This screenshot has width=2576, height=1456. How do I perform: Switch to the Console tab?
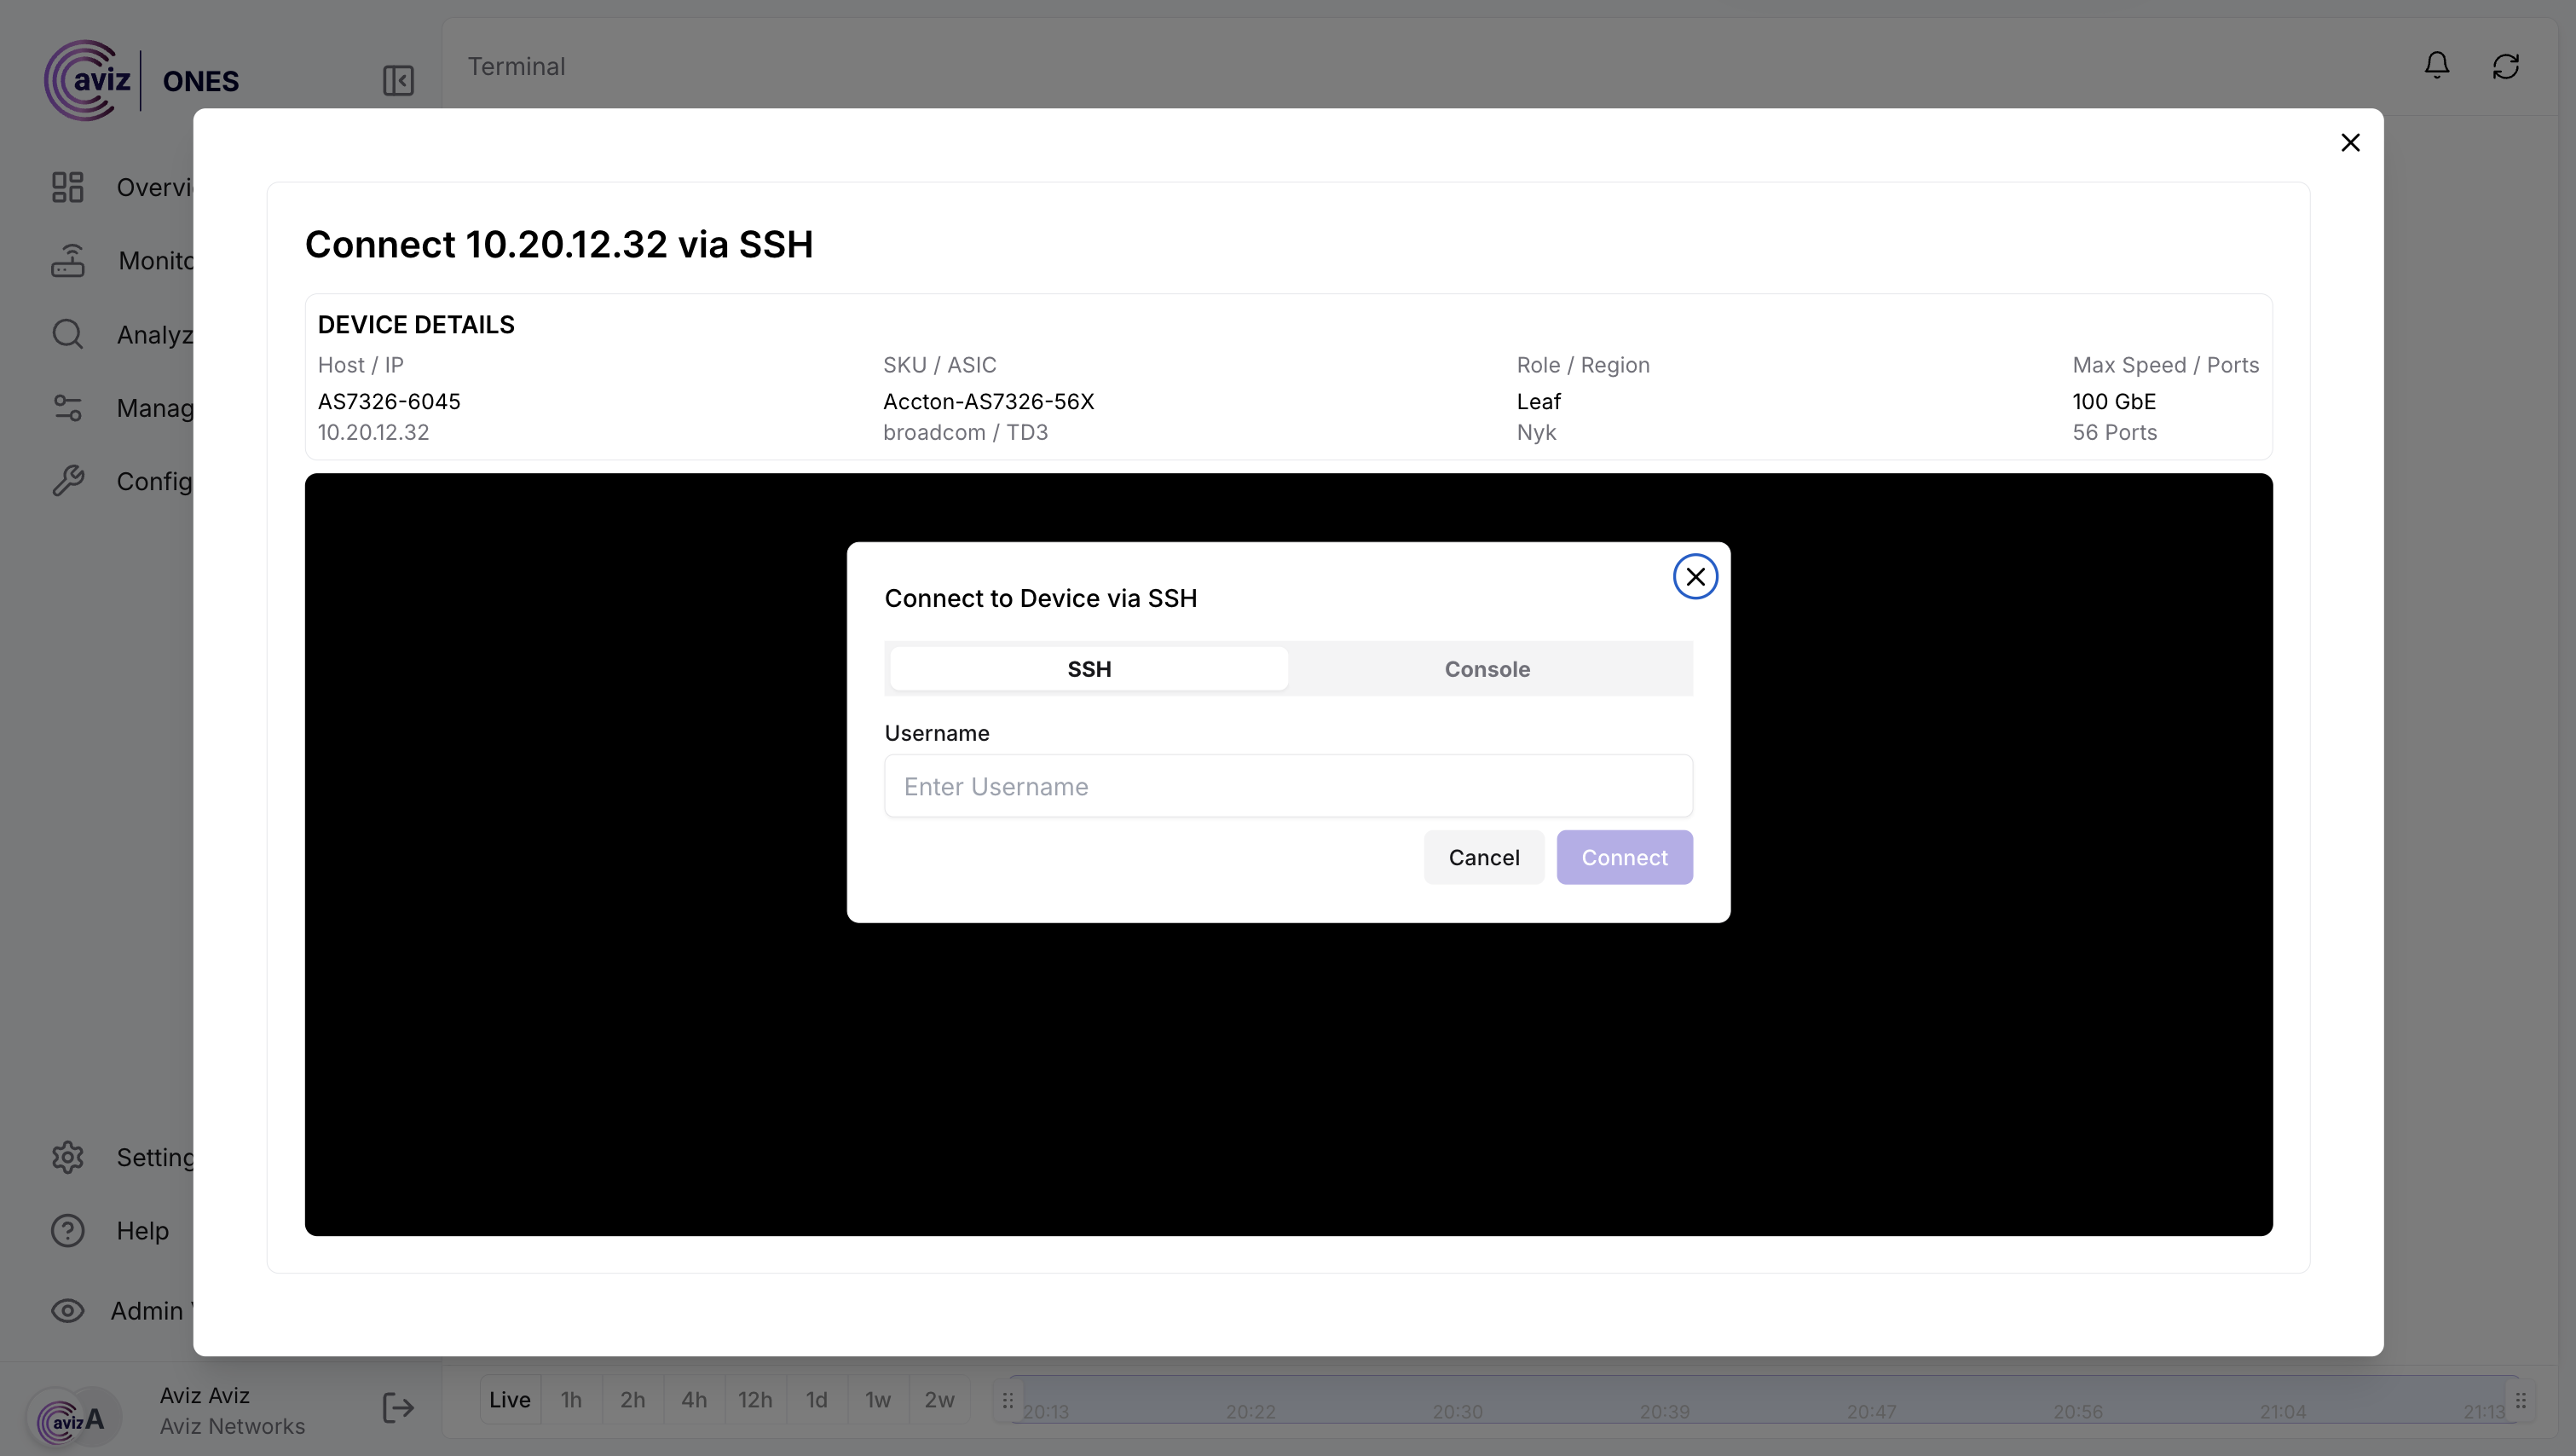pyautogui.click(x=1487, y=669)
